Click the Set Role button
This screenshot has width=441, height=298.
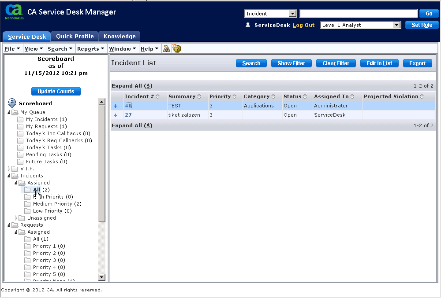422,25
